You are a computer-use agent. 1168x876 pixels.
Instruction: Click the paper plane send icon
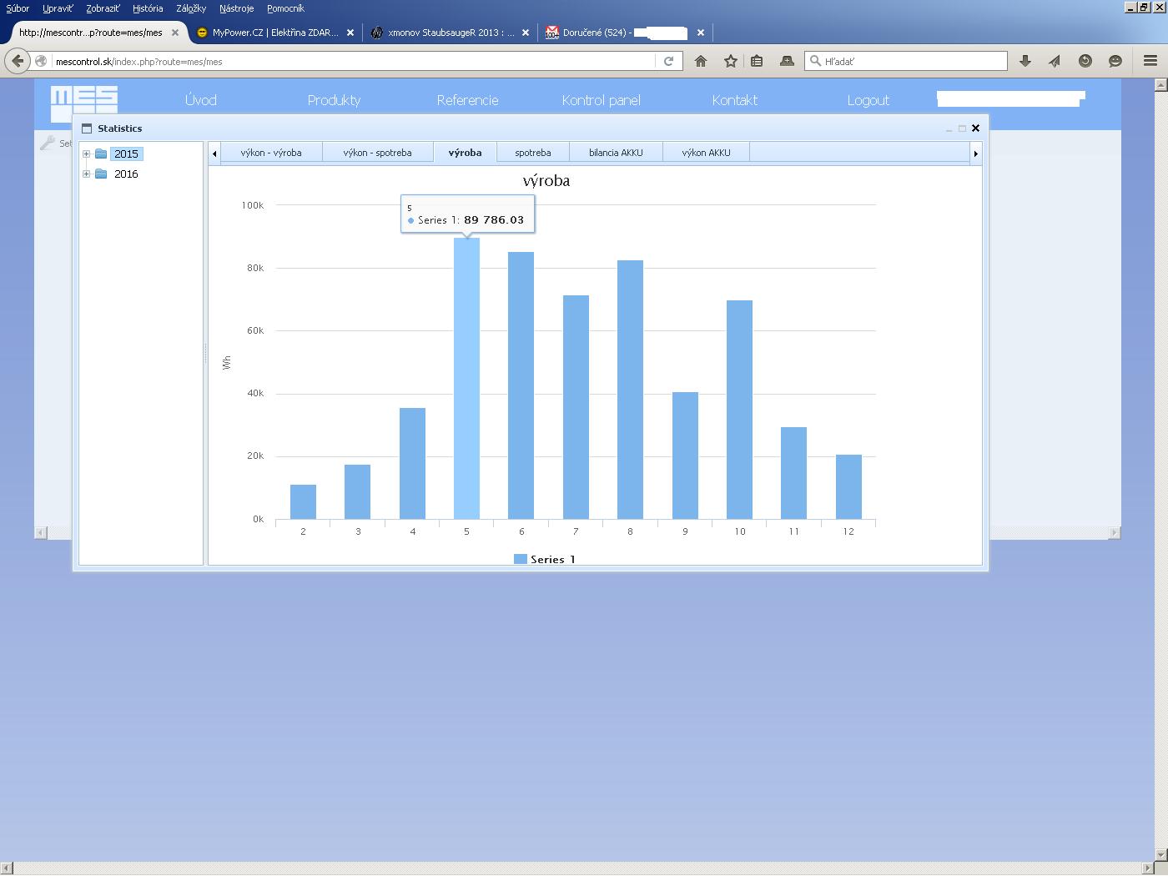tap(1055, 61)
